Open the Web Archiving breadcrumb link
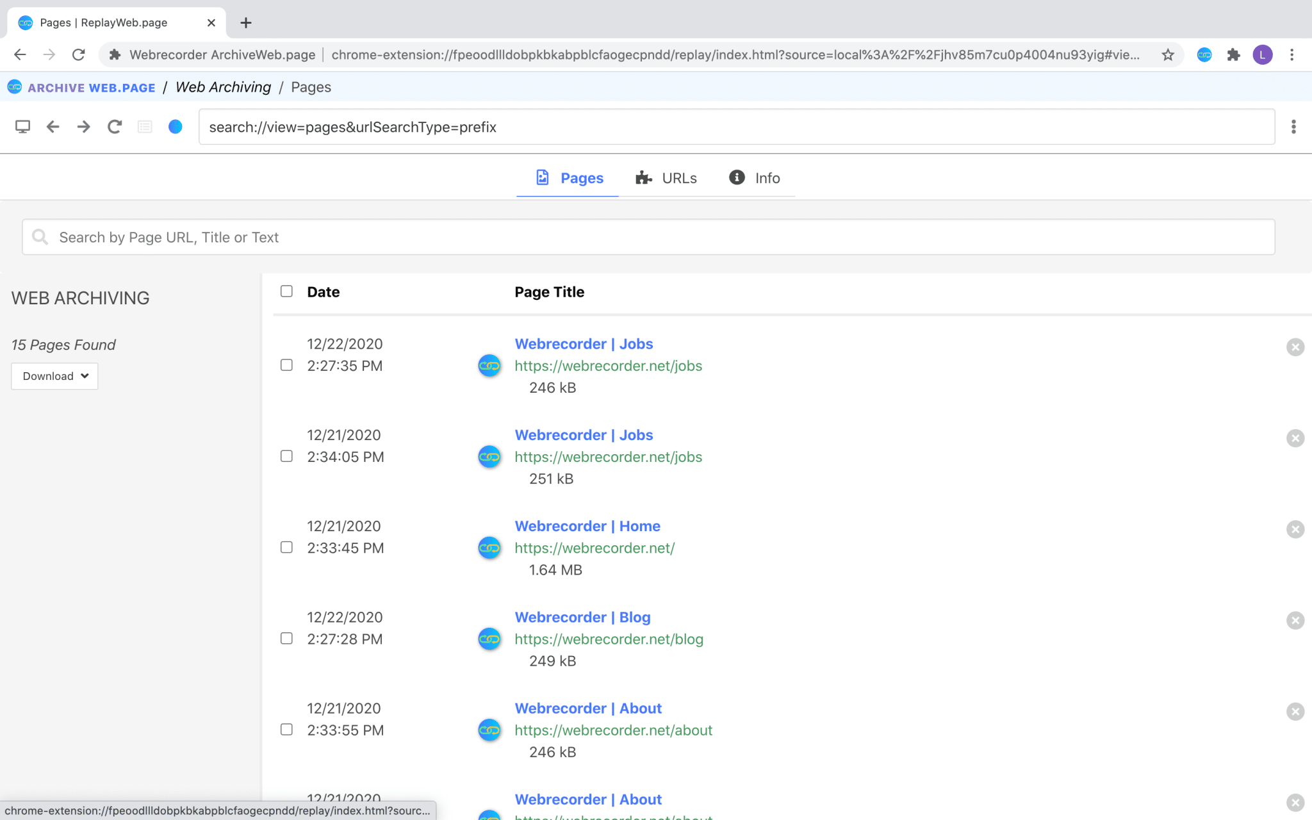Screen dimensions: 1312x820 (x=223, y=87)
